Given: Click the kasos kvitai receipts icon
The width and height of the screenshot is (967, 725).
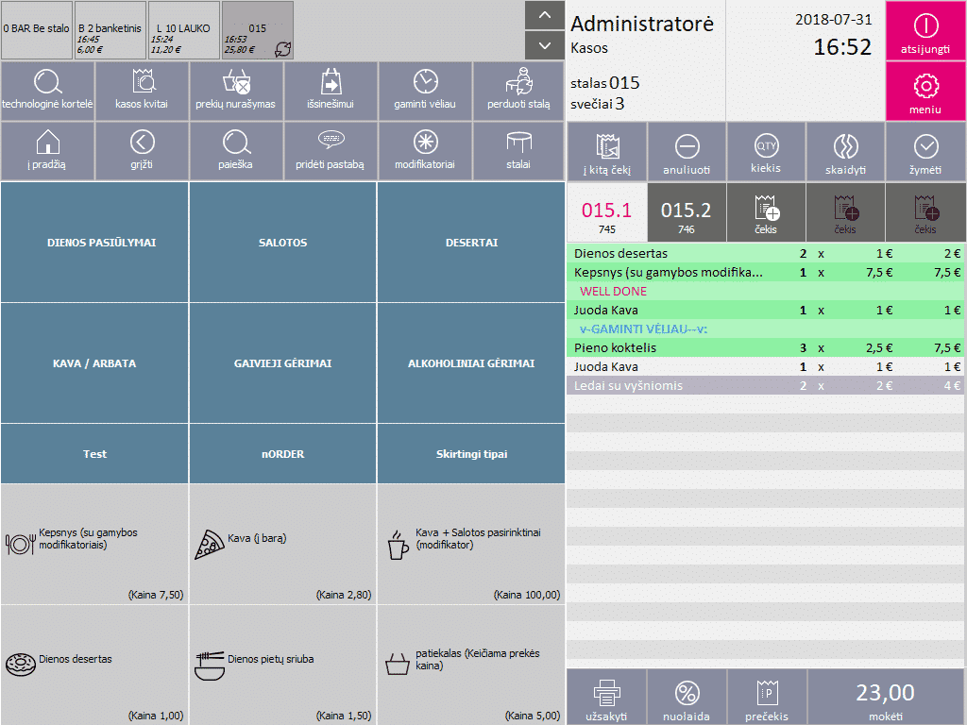Looking at the screenshot, I should click(142, 90).
